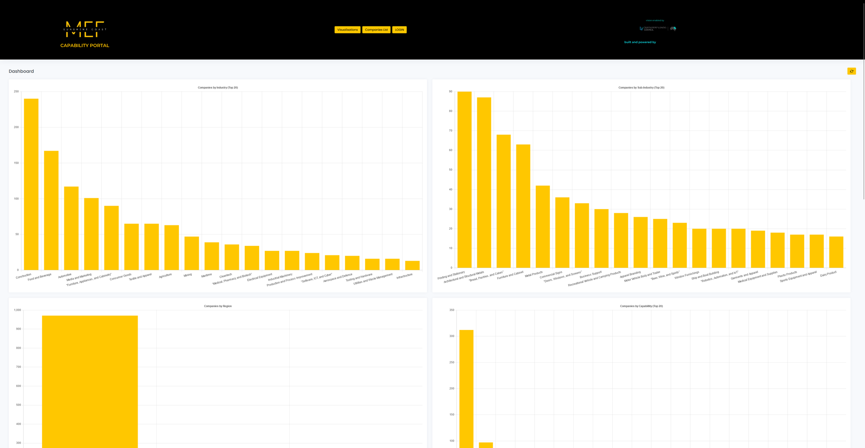Select the Food and Beverage bar
This screenshot has height=448, width=865.
(51, 210)
